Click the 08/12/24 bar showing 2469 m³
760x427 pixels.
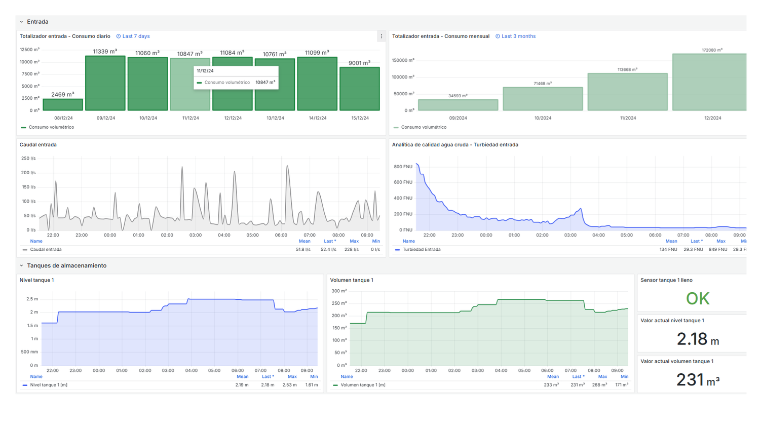pyautogui.click(x=63, y=104)
